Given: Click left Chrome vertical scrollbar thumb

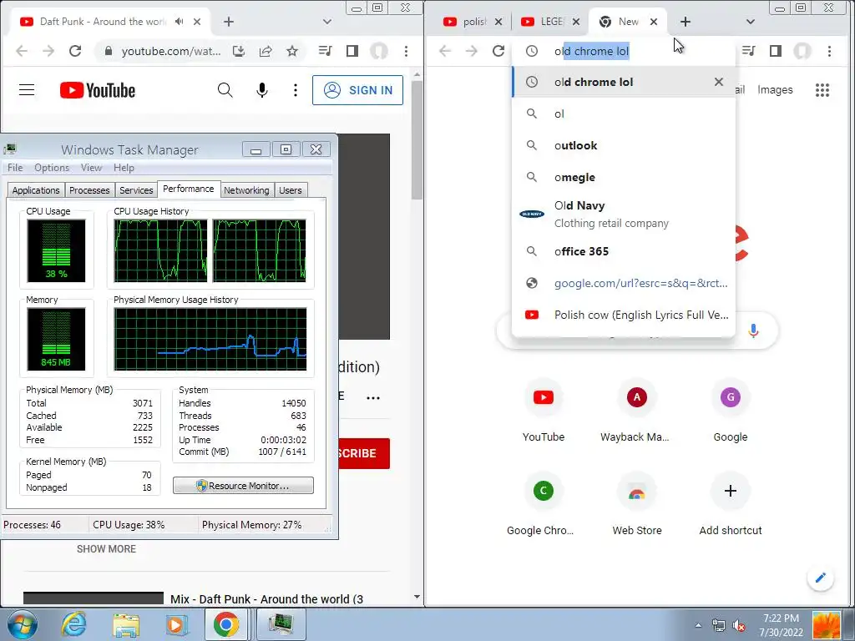Looking at the screenshot, I should 417,140.
